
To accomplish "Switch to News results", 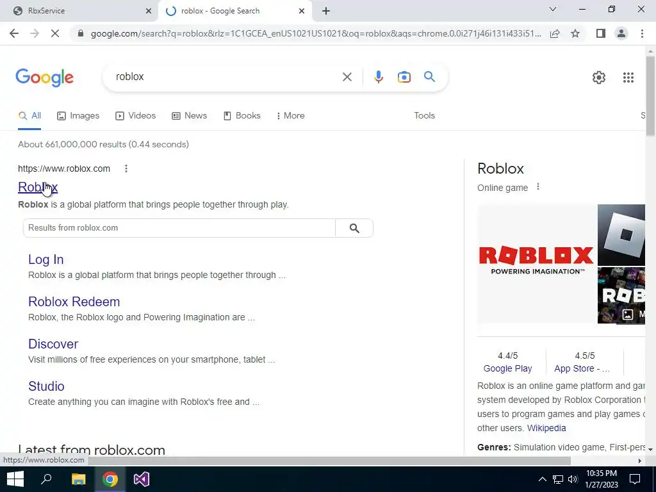I will click(190, 116).
